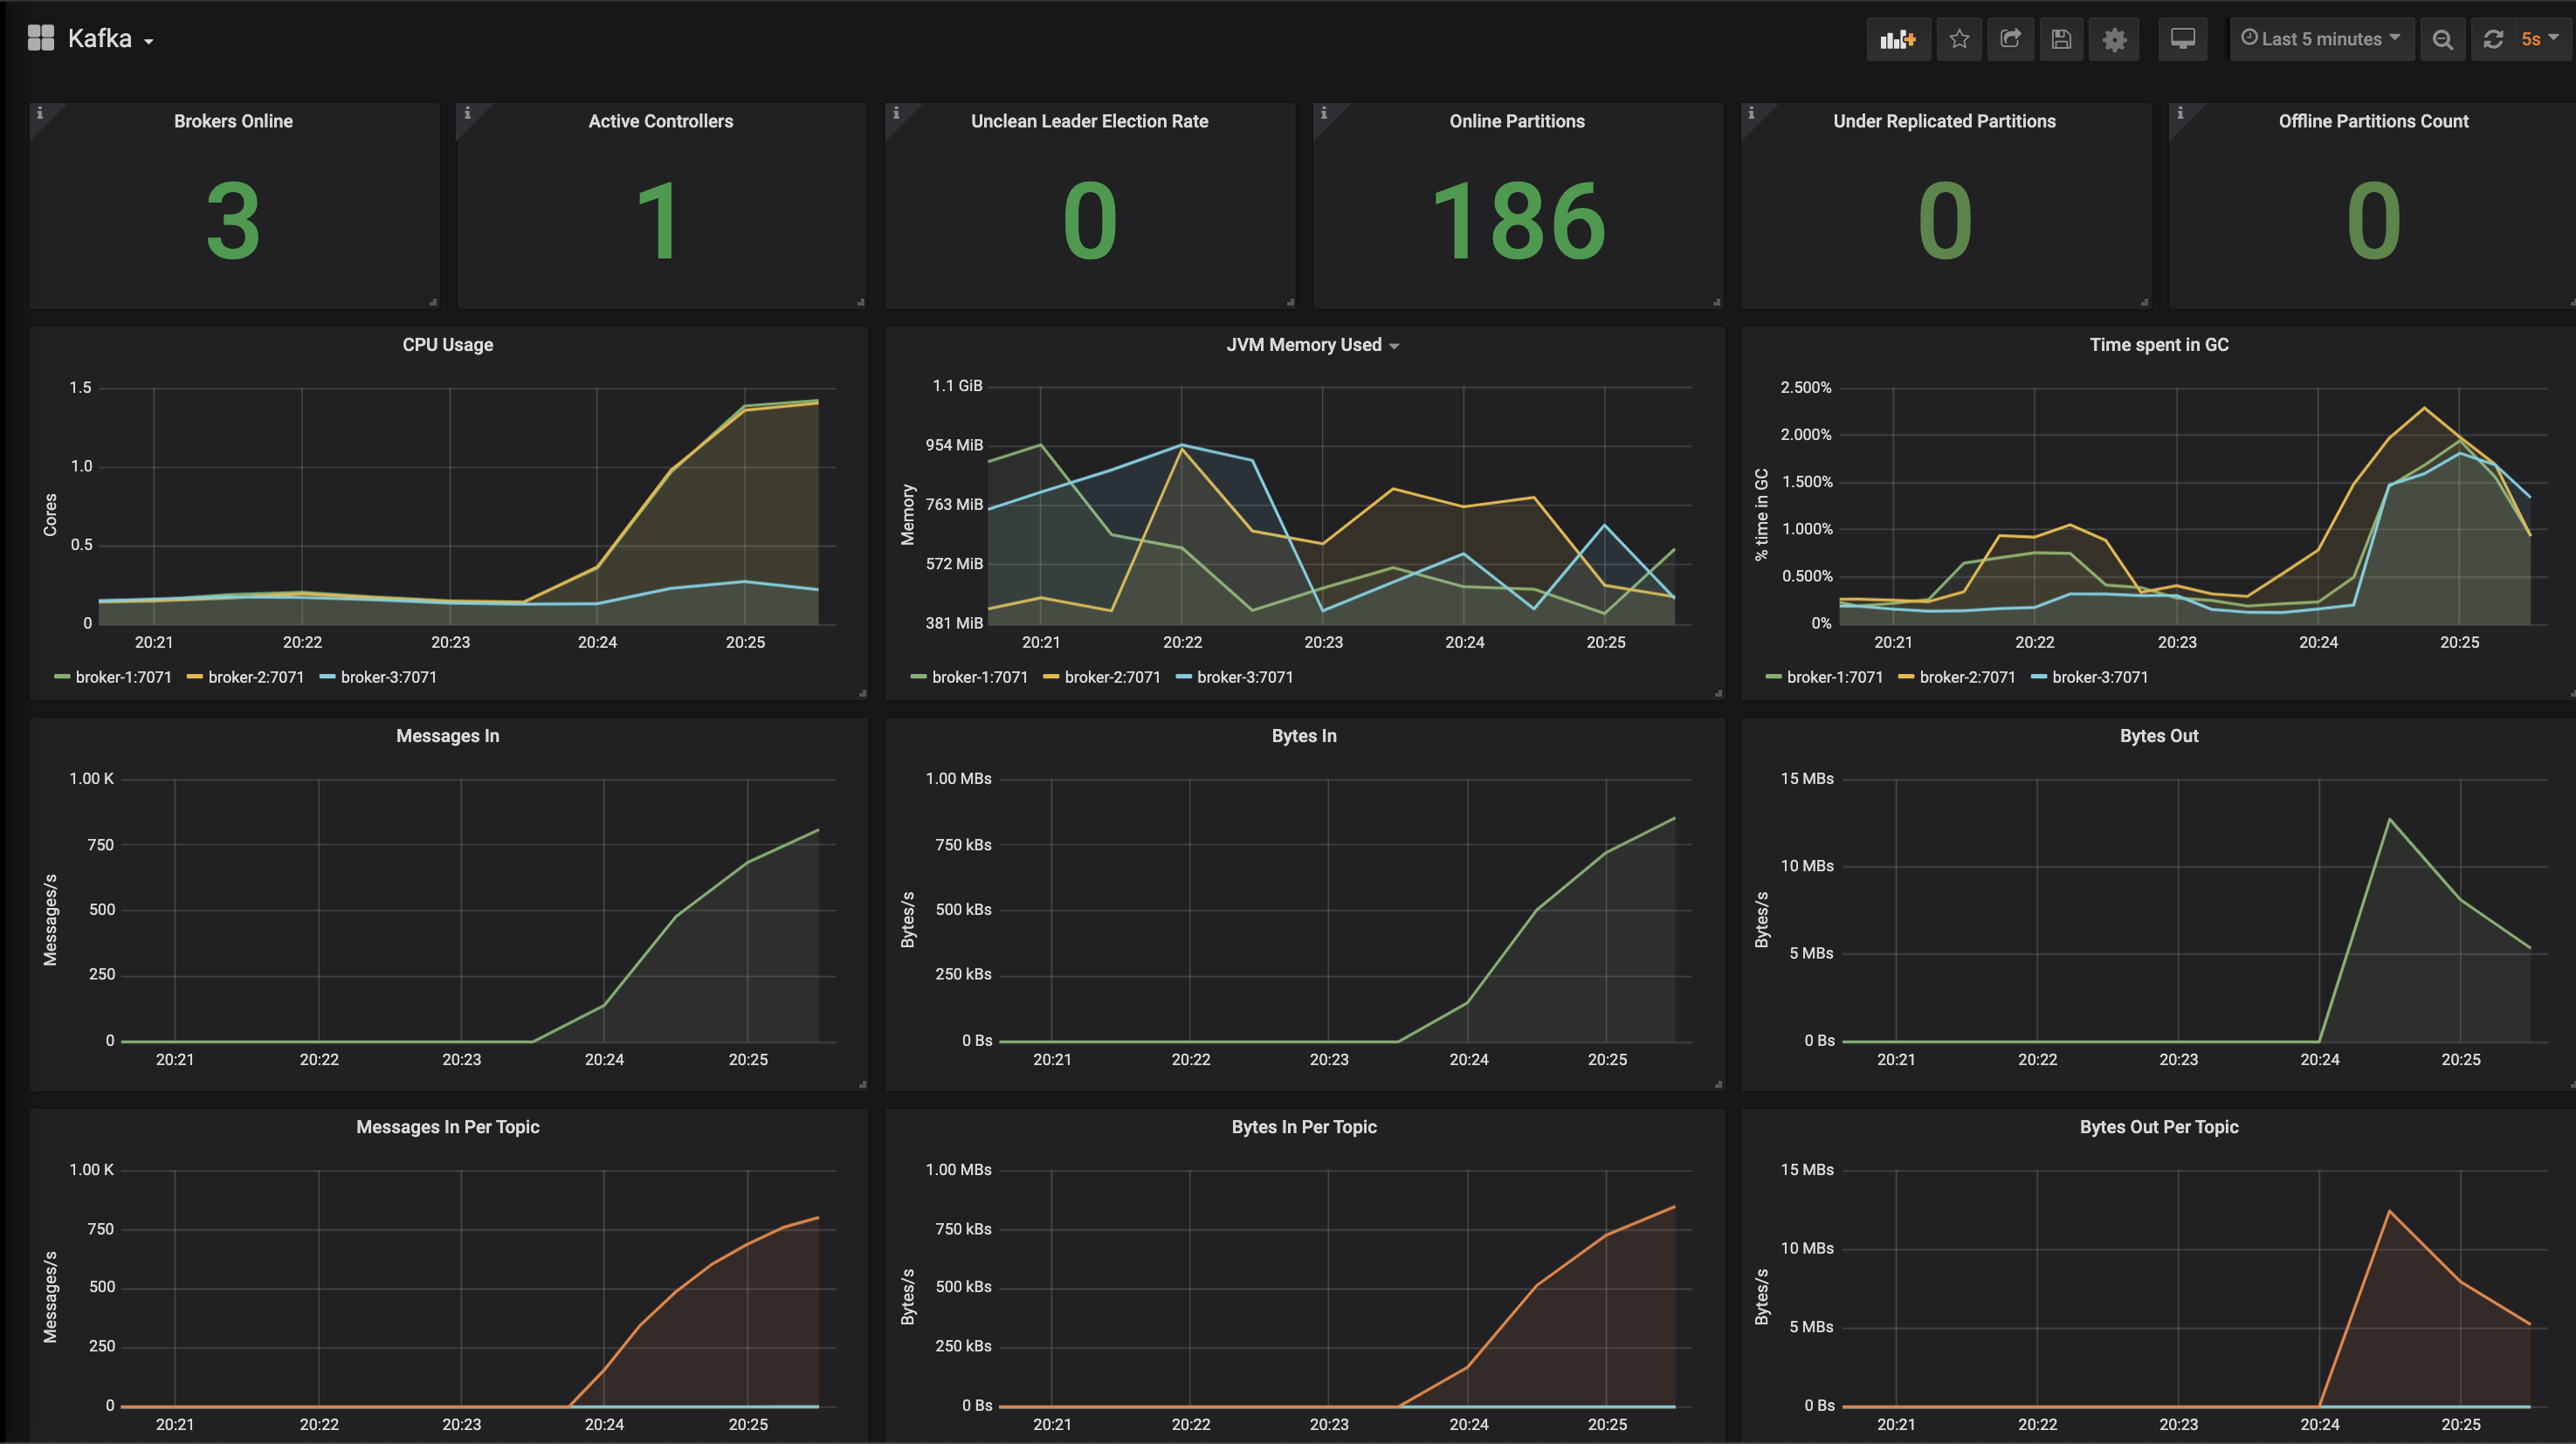Open the Bytes In Per Topic title menu

1304,1127
